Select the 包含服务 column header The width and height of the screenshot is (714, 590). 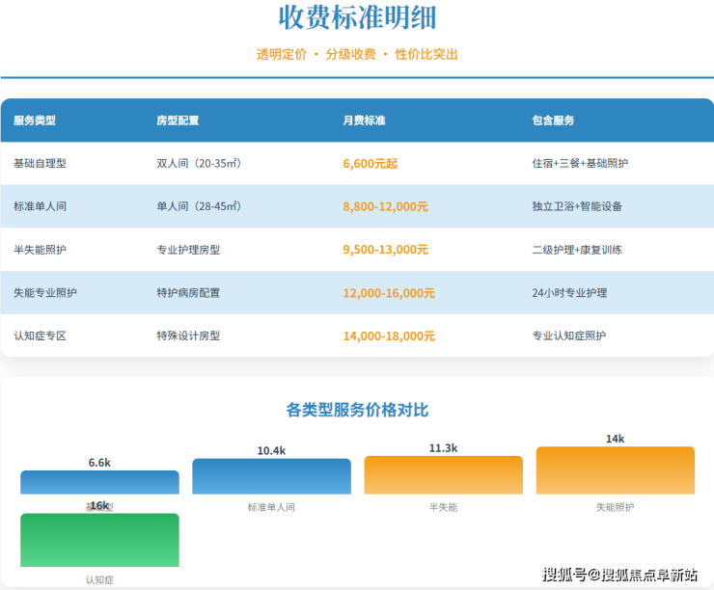click(x=553, y=121)
